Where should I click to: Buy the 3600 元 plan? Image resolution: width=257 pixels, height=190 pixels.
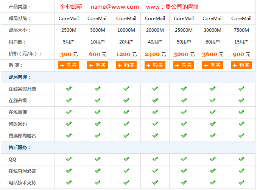click(212, 65)
